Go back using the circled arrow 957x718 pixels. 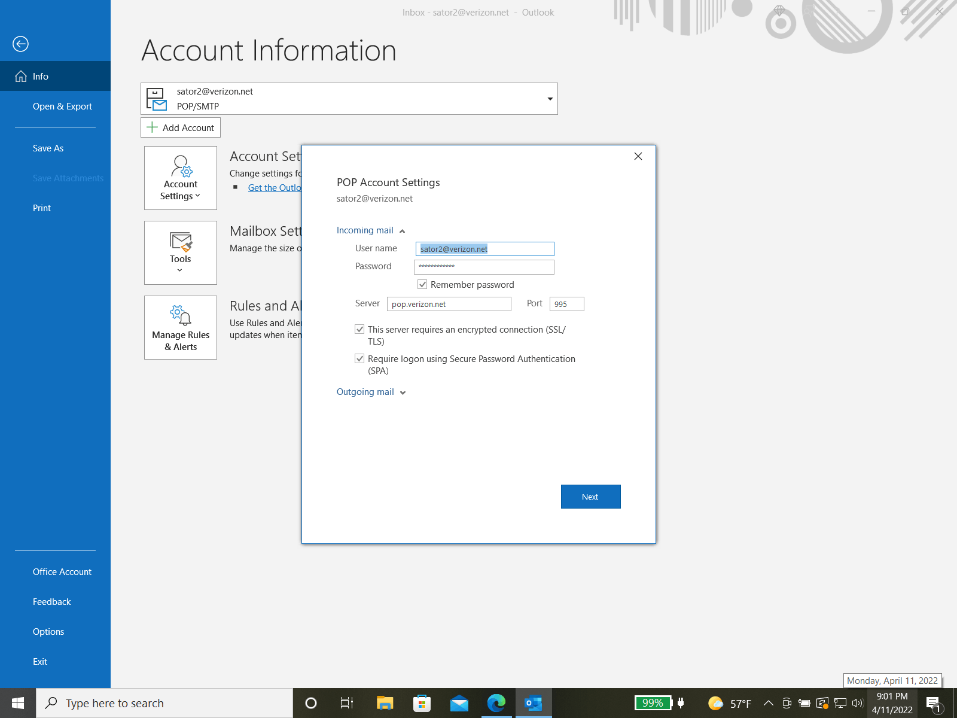(20, 44)
